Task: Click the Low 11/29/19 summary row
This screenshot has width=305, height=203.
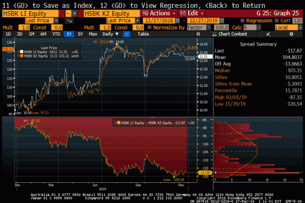Action: [258, 104]
